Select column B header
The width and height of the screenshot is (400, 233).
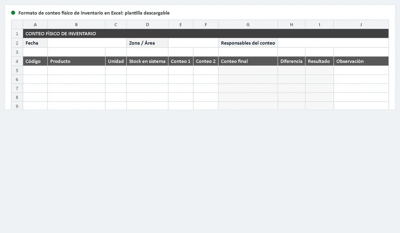tap(76, 25)
